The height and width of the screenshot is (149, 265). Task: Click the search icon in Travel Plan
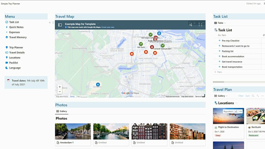253,96
